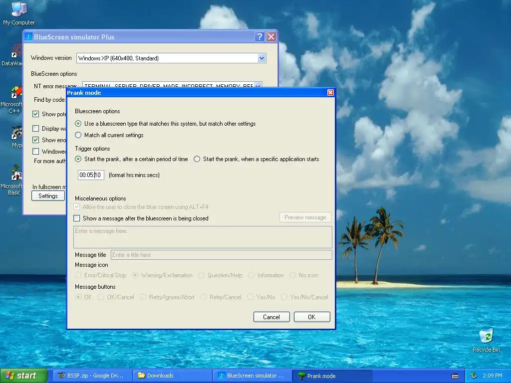Click the help question mark in BlueScreen simulator title bar
Image resolution: width=511 pixels, height=383 pixels.
259,37
